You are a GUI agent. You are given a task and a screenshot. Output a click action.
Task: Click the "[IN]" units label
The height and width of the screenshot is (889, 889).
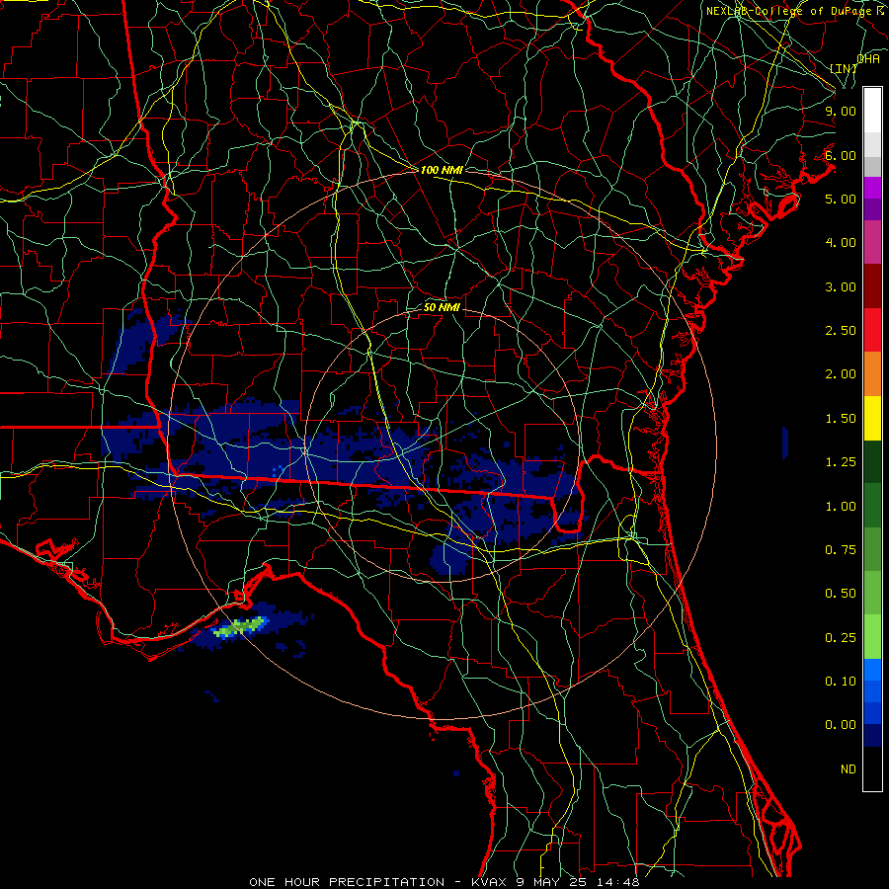pos(844,68)
